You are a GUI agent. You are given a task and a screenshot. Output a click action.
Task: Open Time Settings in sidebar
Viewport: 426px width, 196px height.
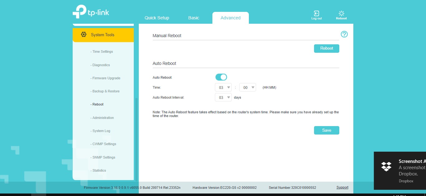coord(103,52)
